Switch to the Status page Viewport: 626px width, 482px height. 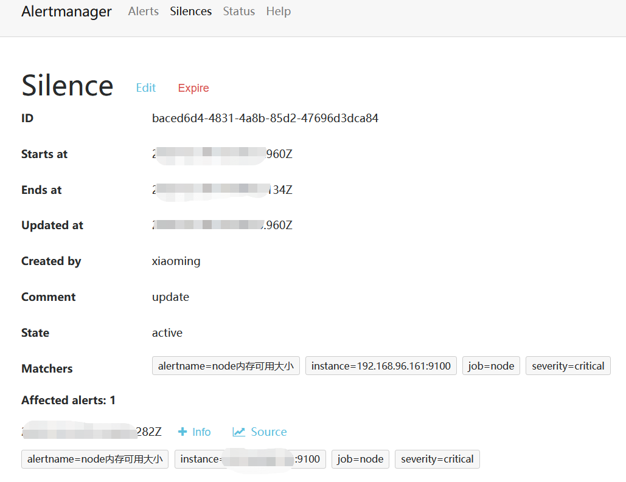click(x=238, y=11)
